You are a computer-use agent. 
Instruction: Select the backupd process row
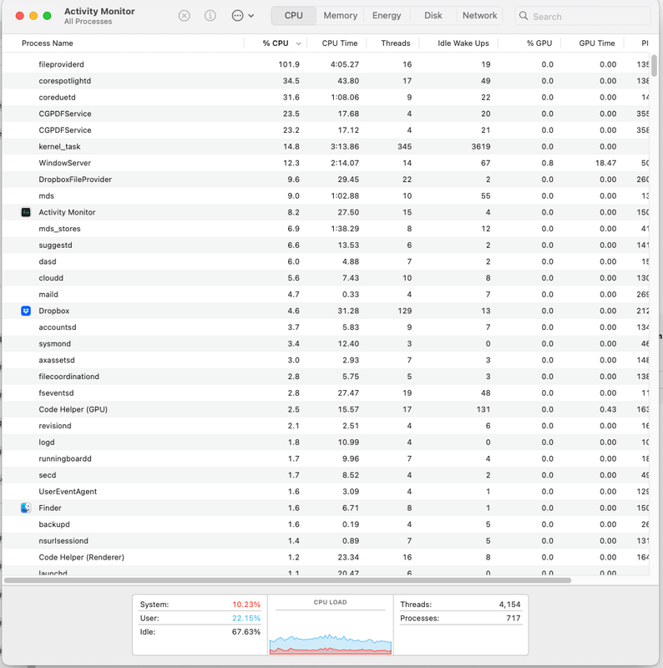coord(326,524)
